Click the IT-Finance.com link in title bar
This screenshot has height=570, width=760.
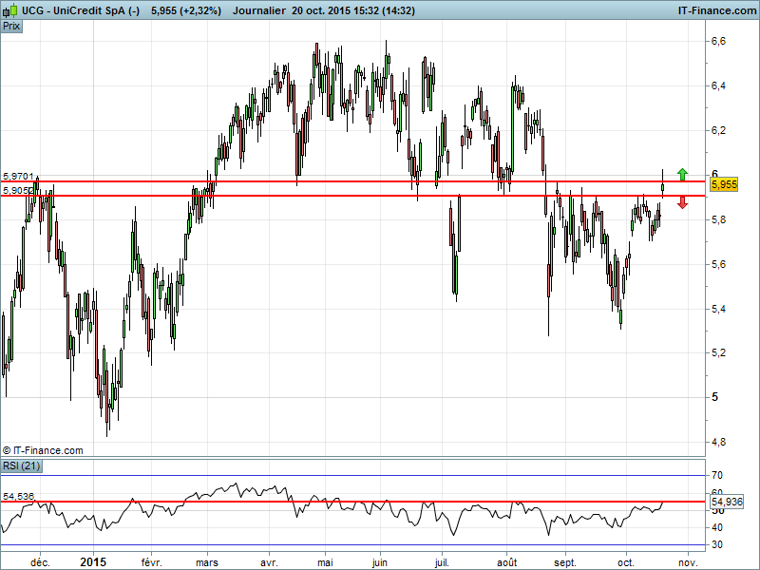coord(717,10)
